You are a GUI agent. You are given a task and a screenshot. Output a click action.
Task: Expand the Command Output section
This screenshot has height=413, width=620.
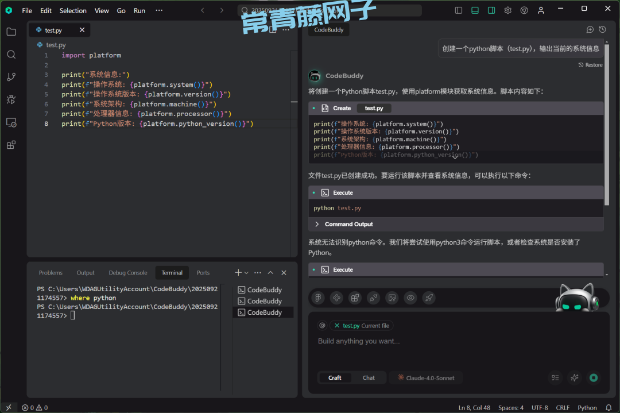[x=317, y=224]
